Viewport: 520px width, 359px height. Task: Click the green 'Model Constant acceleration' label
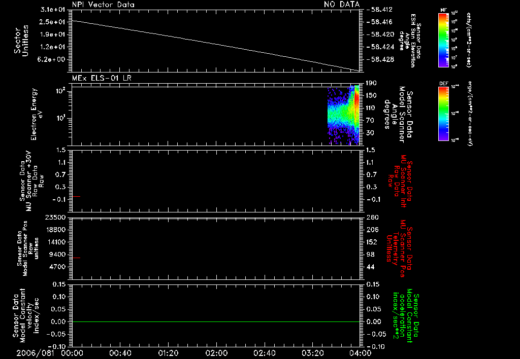point(405,315)
